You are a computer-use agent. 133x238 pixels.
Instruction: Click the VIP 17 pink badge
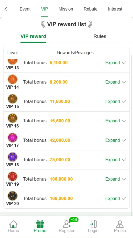click(12, 137)
